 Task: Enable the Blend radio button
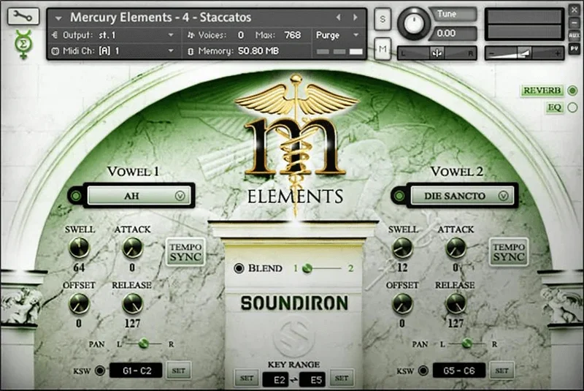(239, 268)
